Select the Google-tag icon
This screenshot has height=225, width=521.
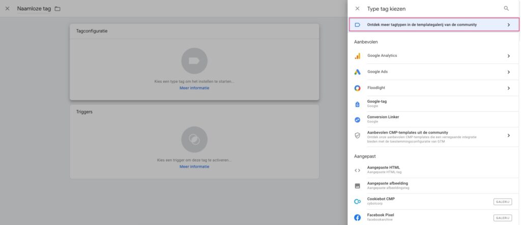point(358,104)
